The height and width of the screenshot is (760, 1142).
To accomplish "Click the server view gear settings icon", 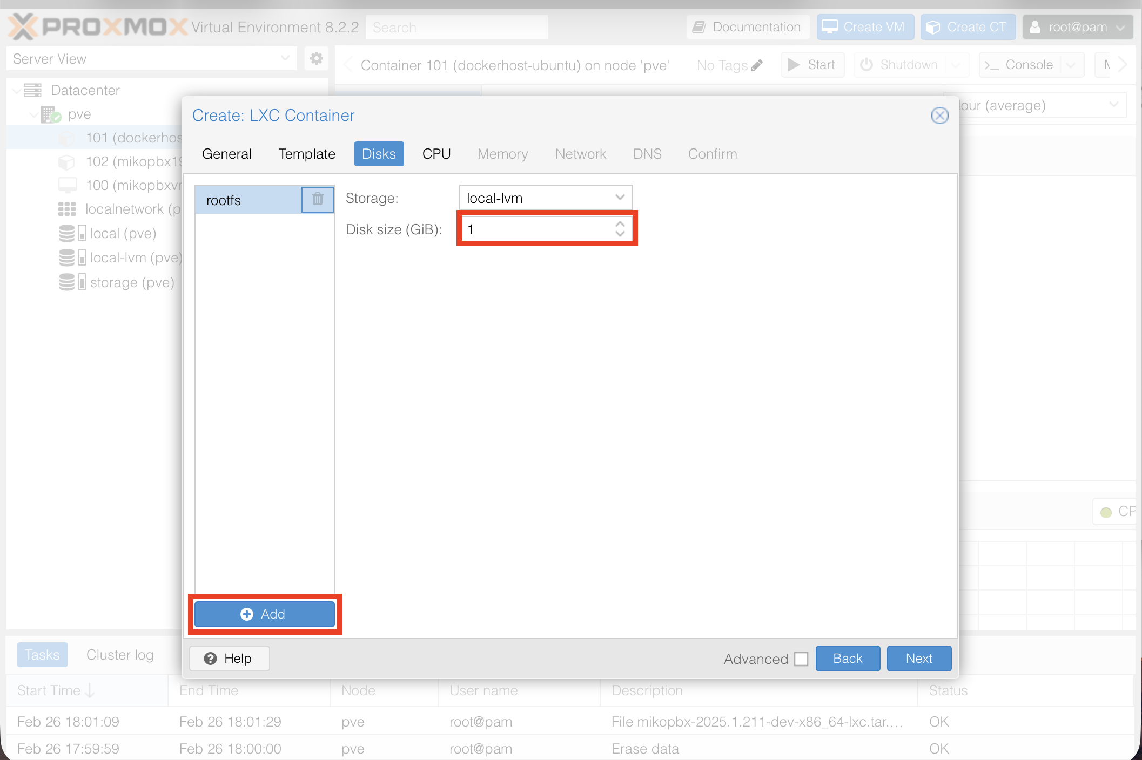I will point(317,58).
